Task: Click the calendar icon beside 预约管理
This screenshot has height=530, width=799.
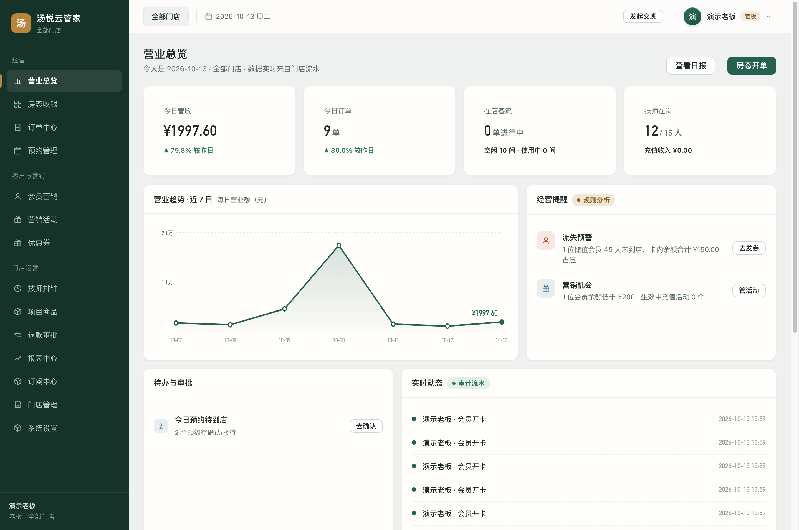Action: coord(17,151)
